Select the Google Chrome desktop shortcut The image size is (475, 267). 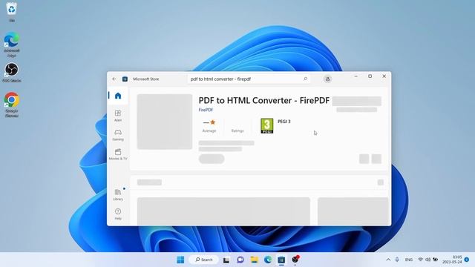(12, 105)
